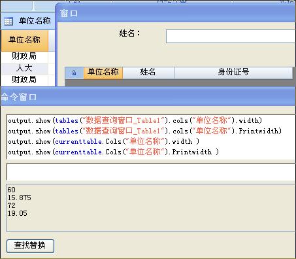Click the table icon beside 单位名称 title
296x259 pixels.
tap(8, 21)
